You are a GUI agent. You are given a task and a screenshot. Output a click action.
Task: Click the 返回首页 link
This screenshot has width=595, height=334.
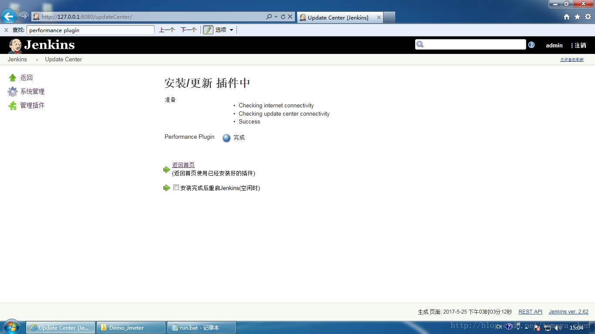(x=183, y=165)
